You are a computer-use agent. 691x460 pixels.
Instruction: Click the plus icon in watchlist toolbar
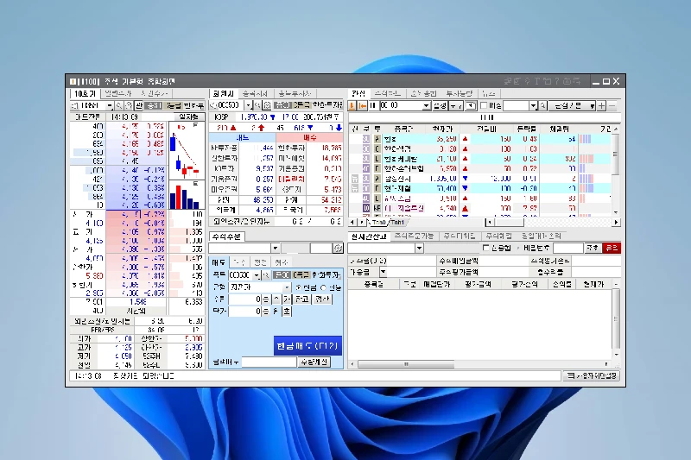point(601,105)
